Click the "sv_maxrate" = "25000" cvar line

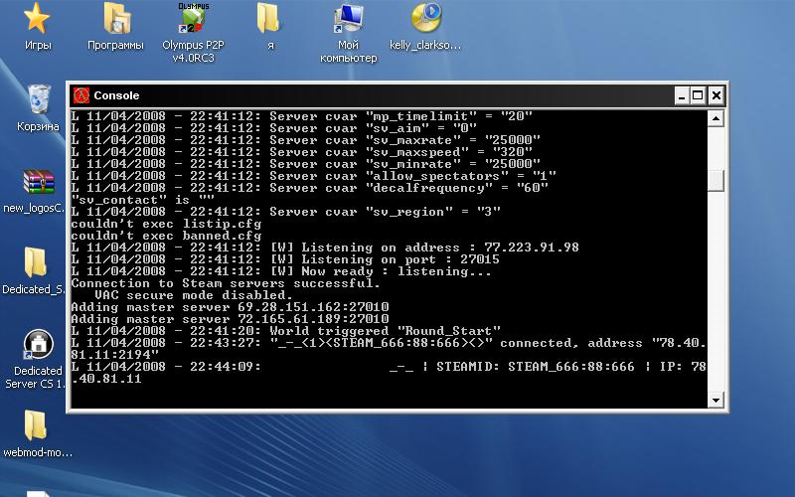click(x=306, y=140)
